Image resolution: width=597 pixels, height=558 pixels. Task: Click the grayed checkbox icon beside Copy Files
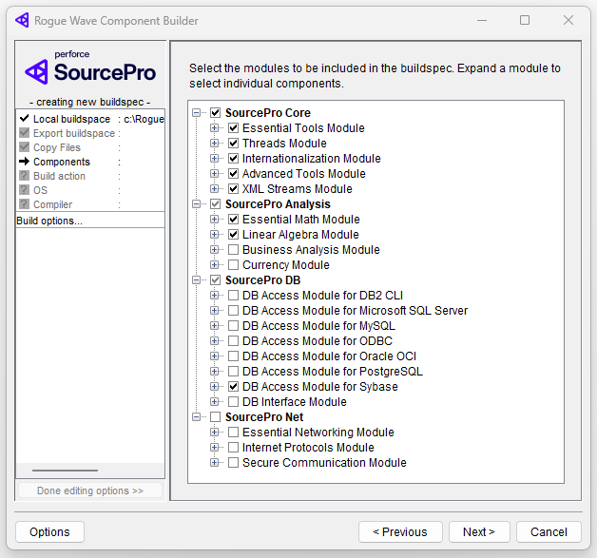click(x=24, y=147)
